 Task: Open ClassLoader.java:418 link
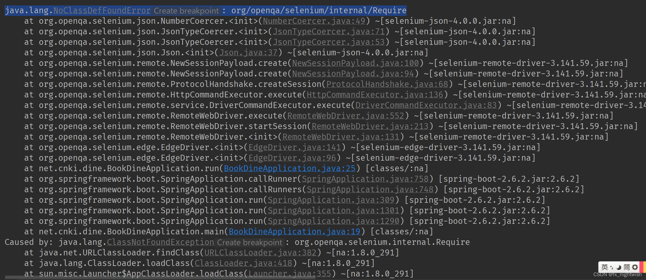tap(243, 263)
